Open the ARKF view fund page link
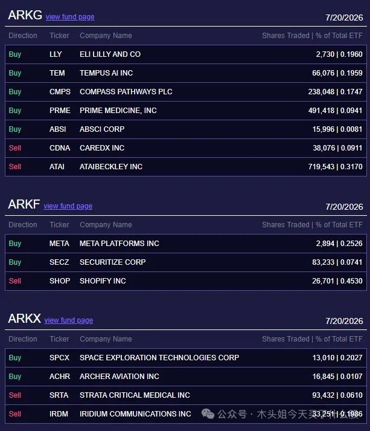 [x=68, y=206]
